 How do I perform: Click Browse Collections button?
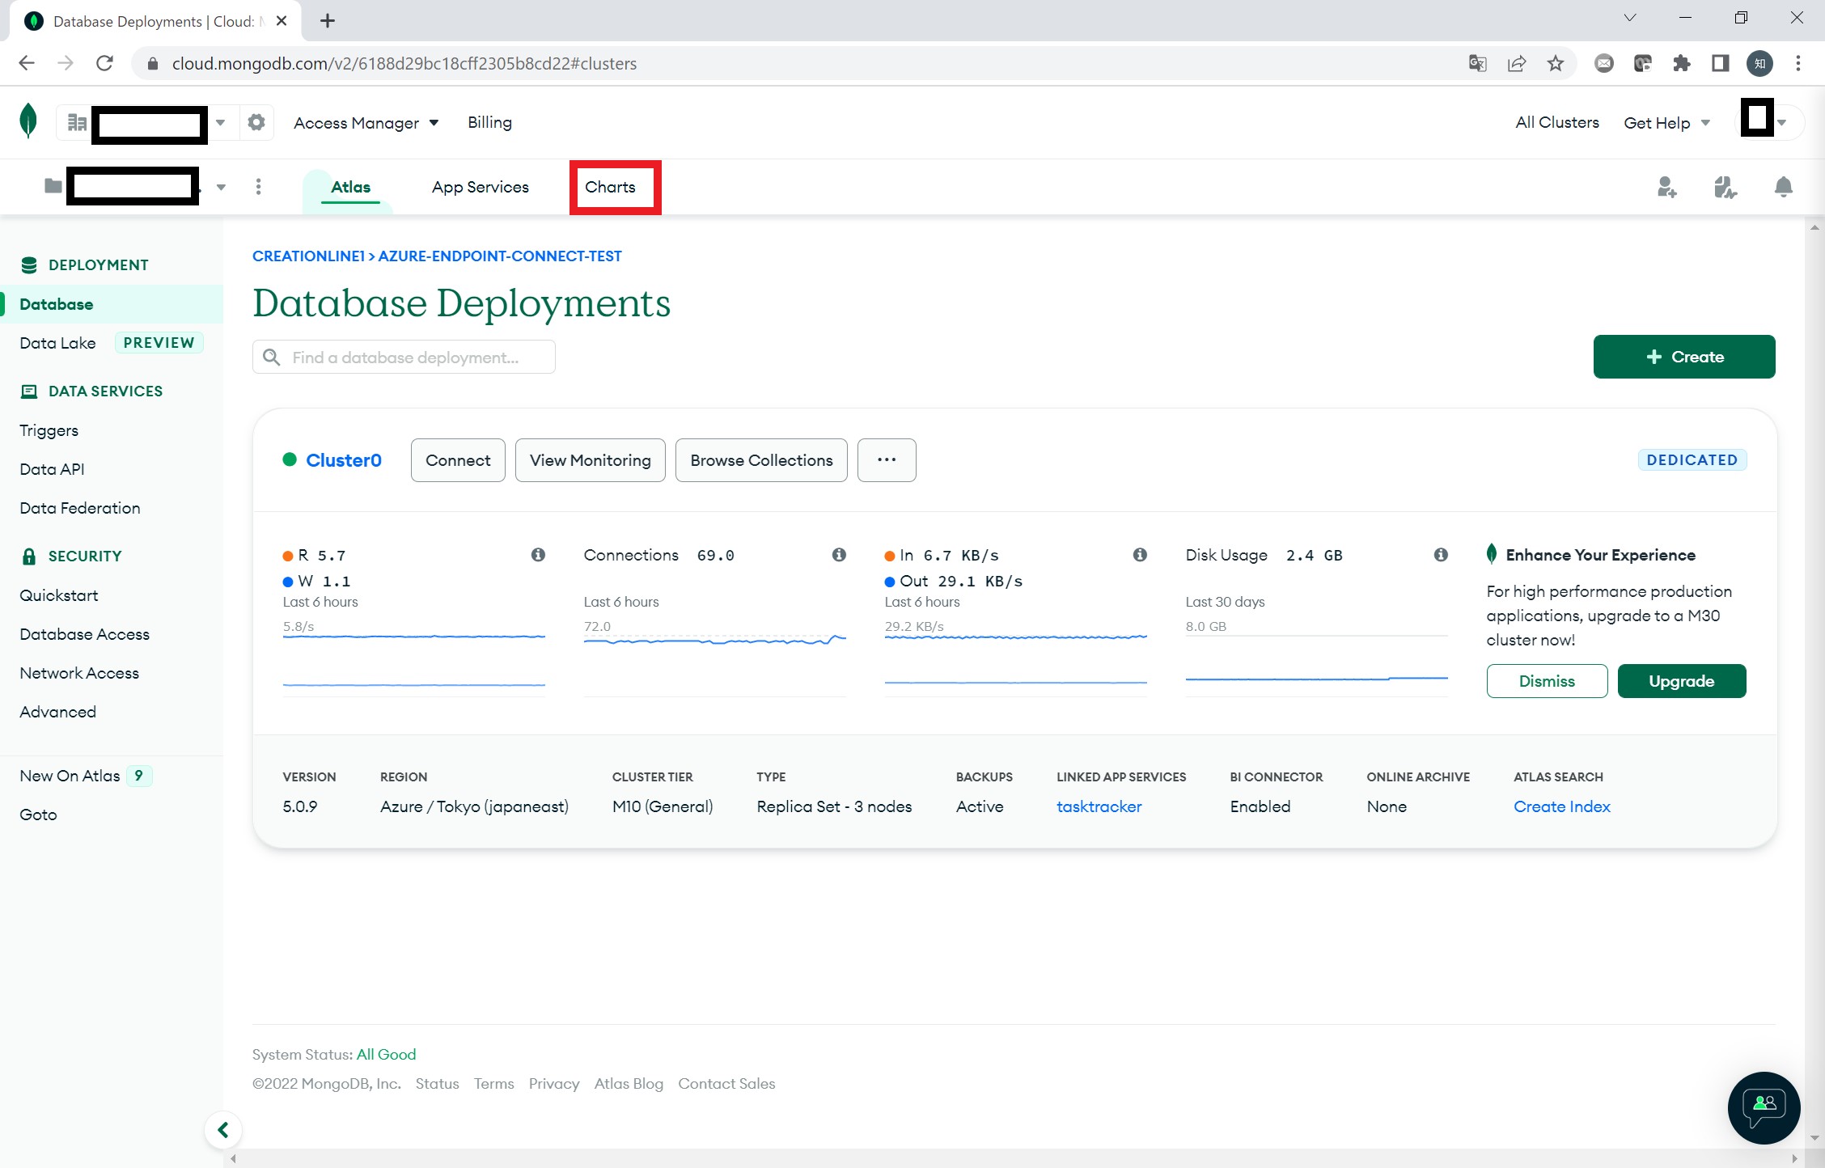tap(761, 460)
